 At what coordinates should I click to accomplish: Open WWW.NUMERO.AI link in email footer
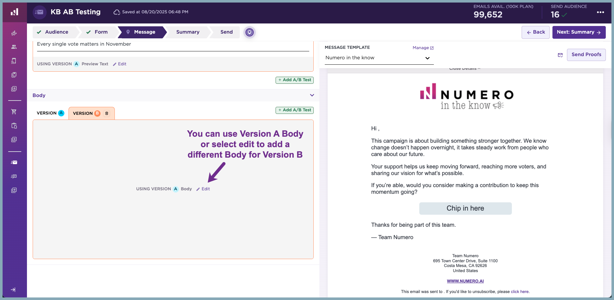[x=465, y=281]
